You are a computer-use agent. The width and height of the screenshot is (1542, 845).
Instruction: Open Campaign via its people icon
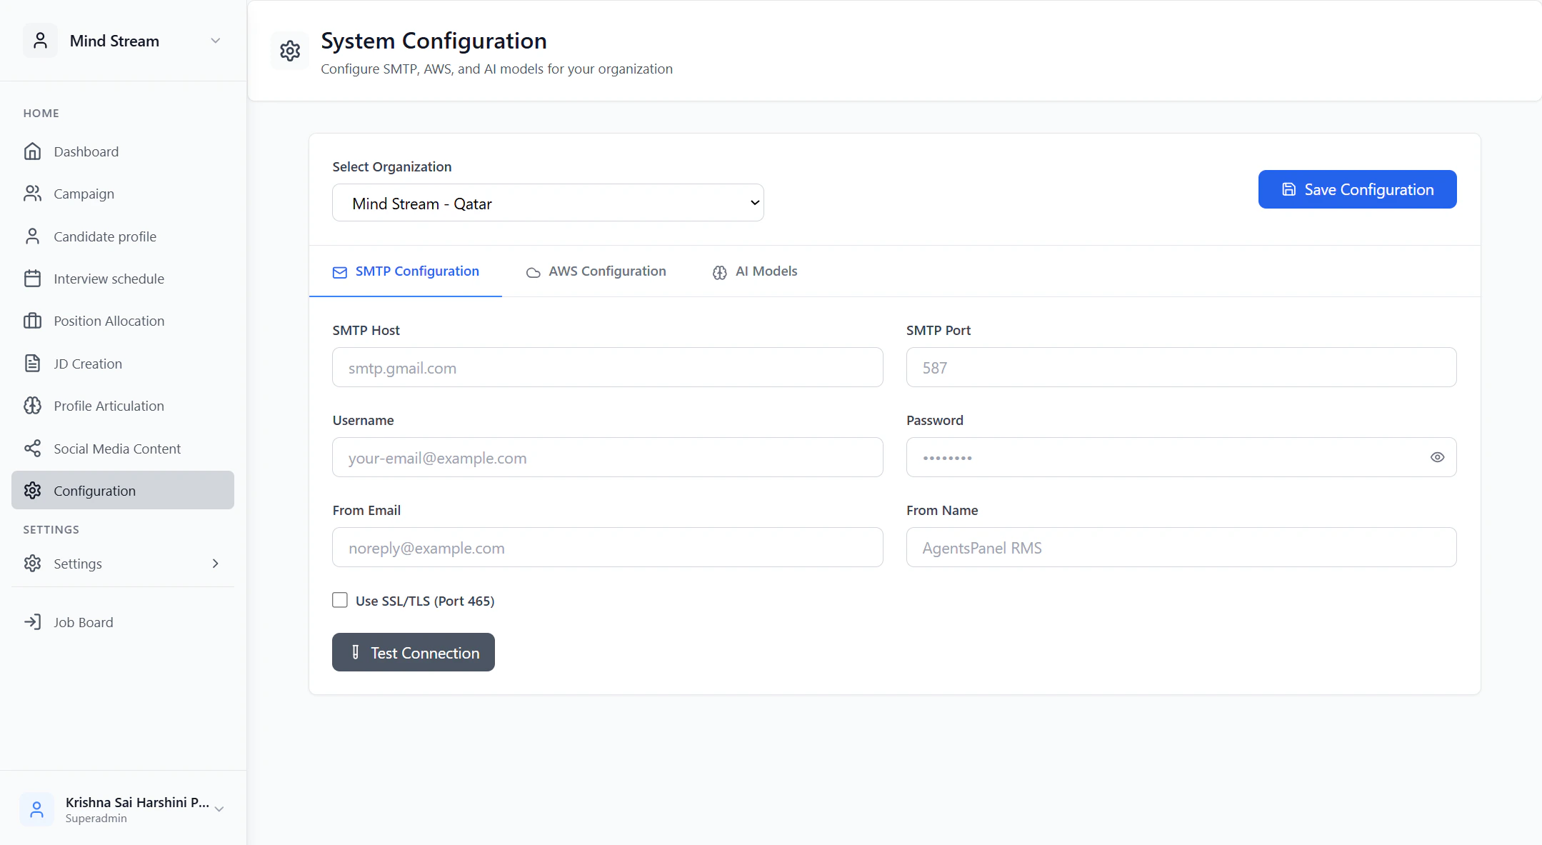click(32, 194)
